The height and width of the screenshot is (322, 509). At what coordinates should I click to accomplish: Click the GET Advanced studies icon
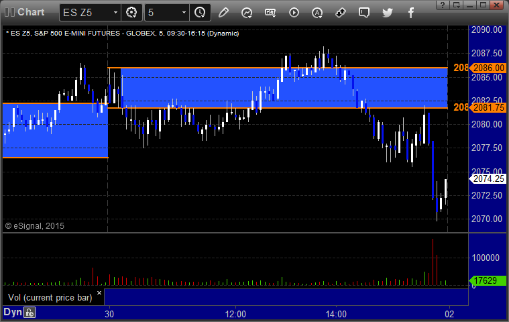[270, 13]
